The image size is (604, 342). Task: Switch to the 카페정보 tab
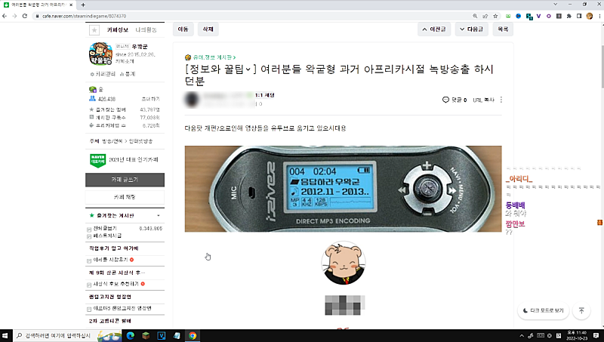(x=118, y=29)
